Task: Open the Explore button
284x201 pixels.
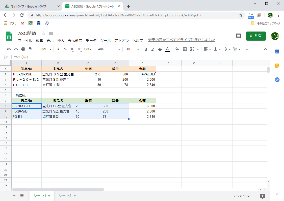Action: (263, 196)
